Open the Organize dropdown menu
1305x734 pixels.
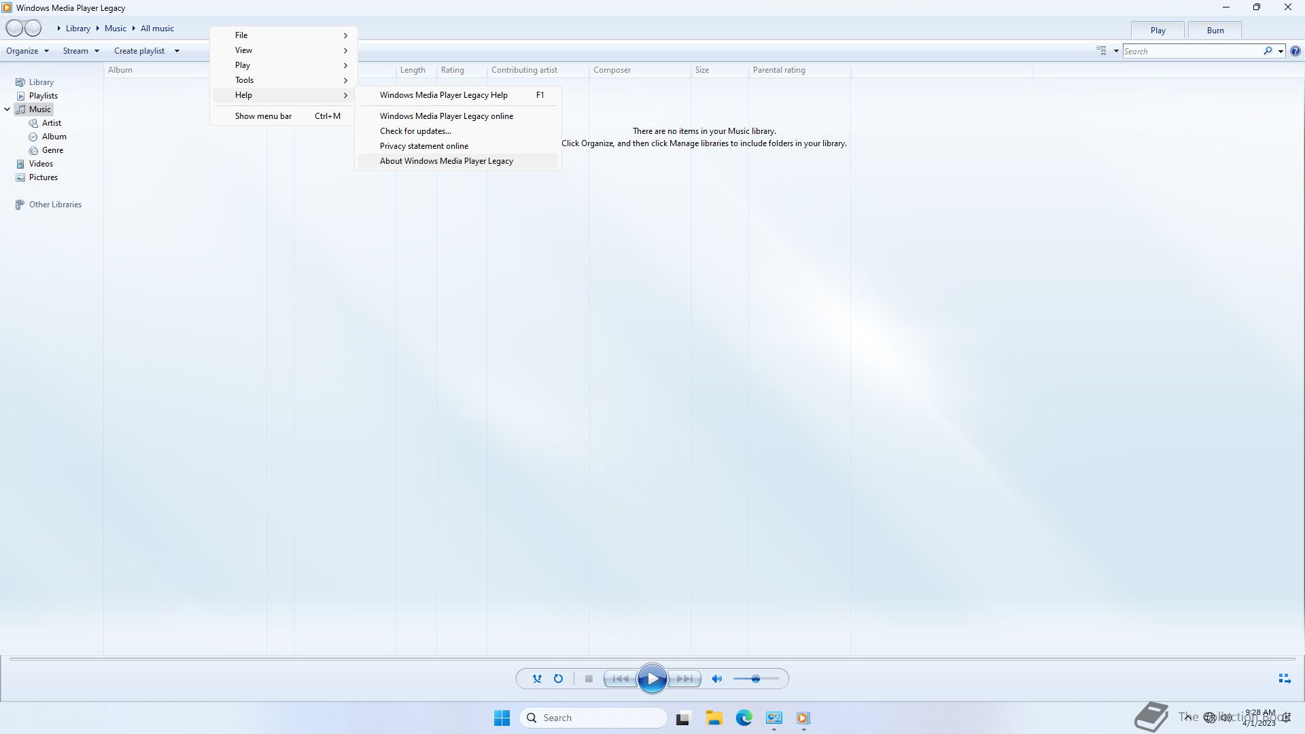click(x=27, y=51)
